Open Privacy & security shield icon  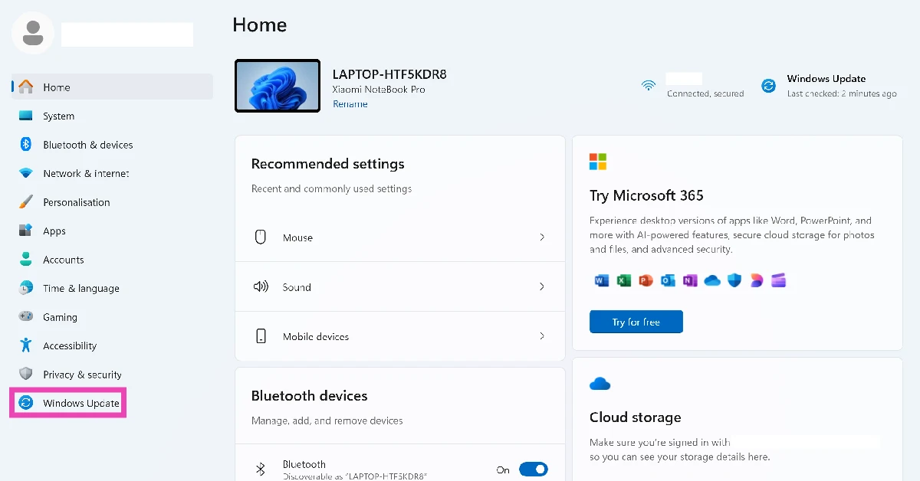(26, 375)
